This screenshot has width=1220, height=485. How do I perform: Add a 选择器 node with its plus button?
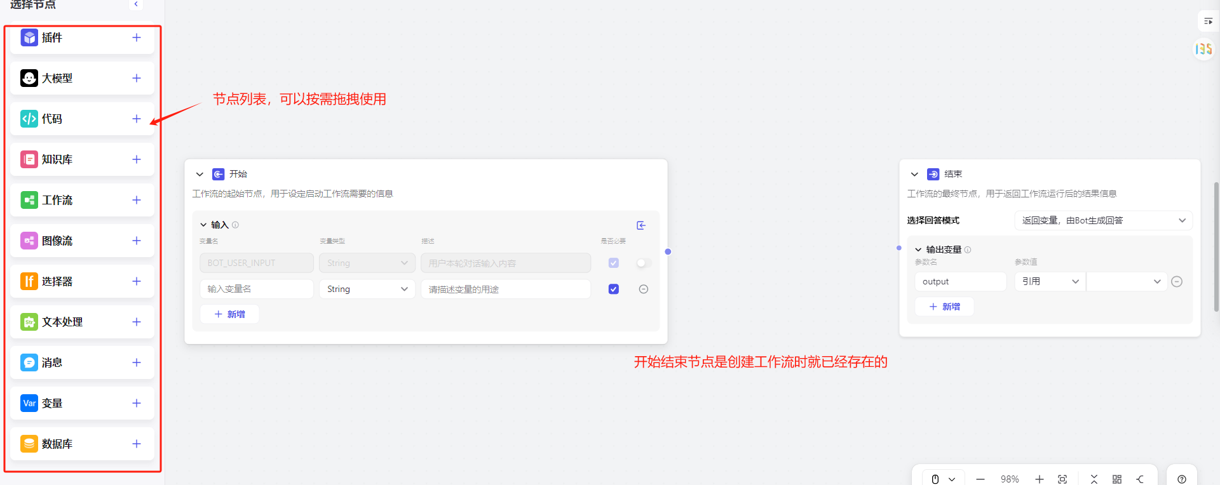(137, 281)
